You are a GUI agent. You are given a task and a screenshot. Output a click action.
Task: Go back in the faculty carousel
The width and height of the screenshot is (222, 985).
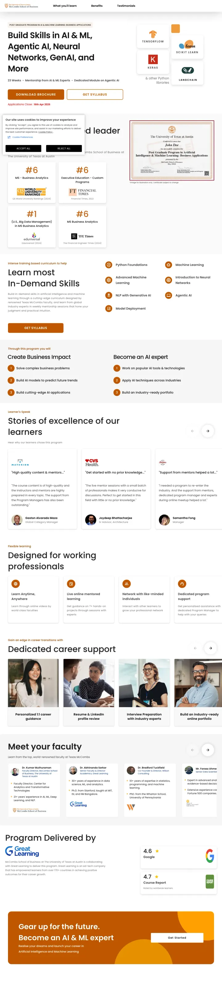[193, 750]
